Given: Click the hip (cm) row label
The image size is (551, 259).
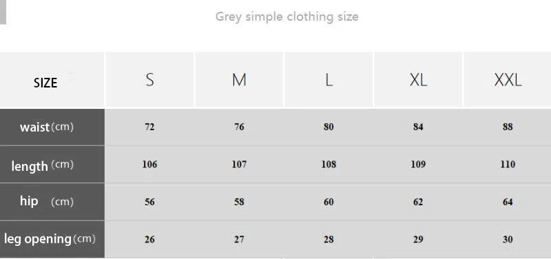Looking at the screenshot, I should [x=52, y=202].
